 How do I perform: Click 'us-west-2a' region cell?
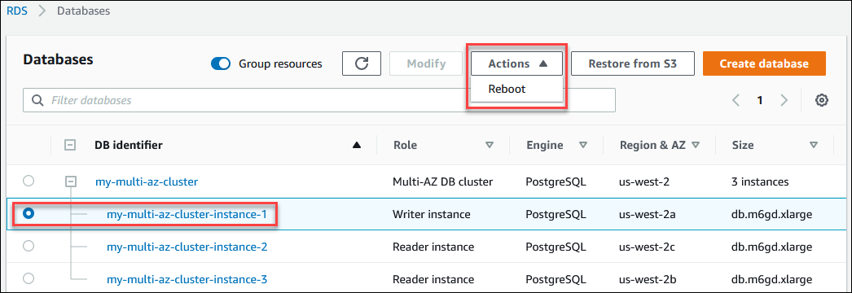647,214
